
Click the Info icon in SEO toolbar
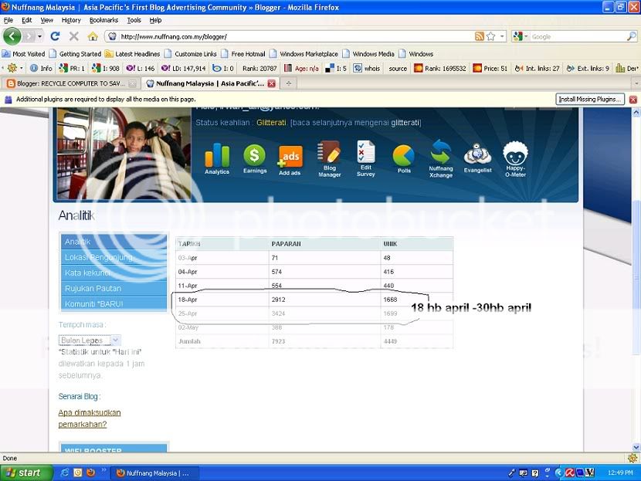point(41,68)
